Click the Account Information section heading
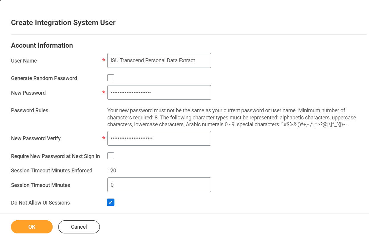 [x=42, y=45]
